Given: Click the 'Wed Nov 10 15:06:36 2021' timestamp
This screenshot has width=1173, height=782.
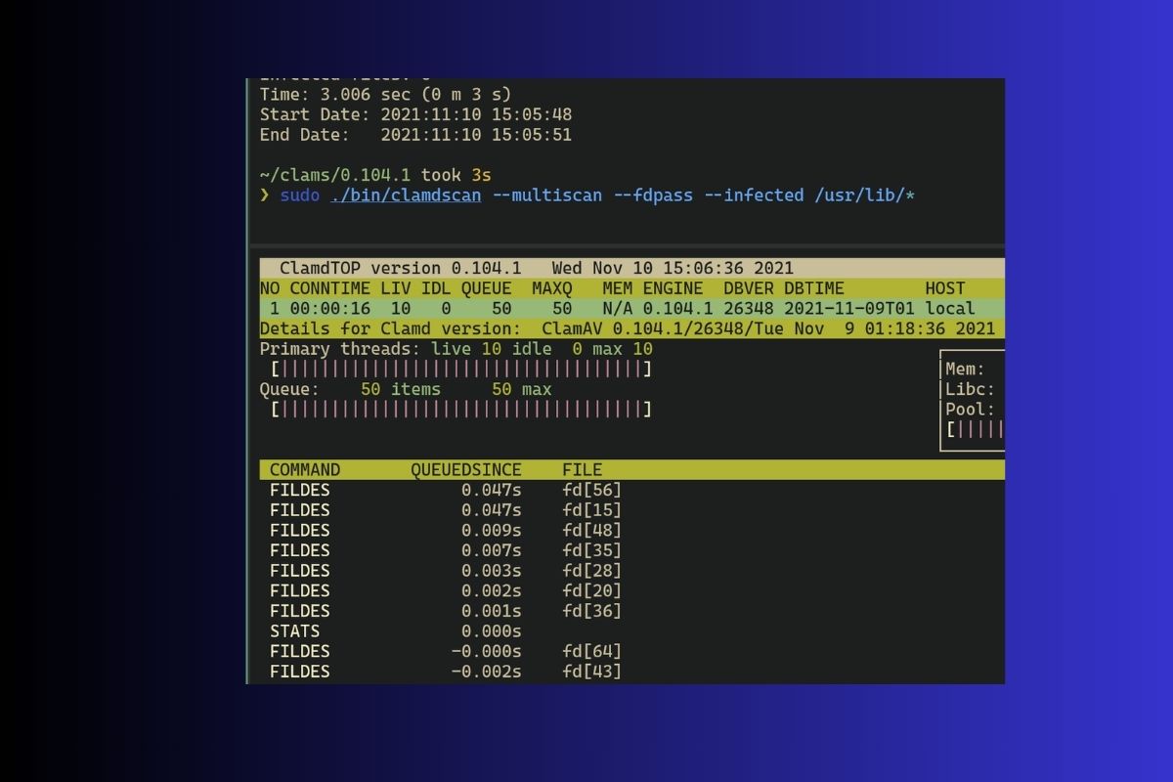Looking at the screenshot, I should (x=673, y=268).
